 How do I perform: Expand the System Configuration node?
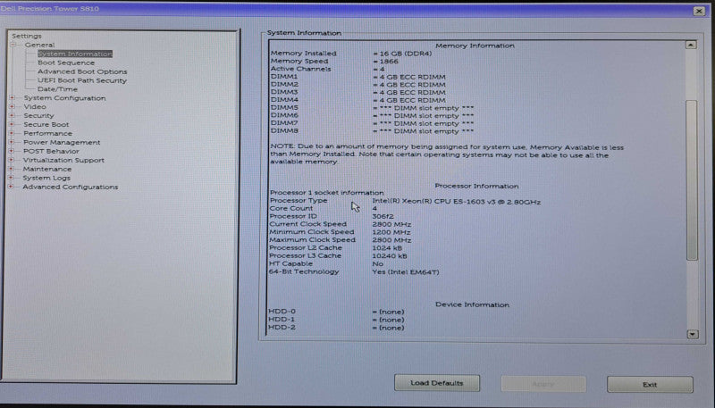pos(12,98)
